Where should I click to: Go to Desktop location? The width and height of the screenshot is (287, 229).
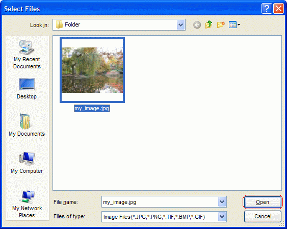tap(27, 89)
